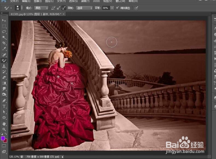This screenshot has width=216, height=159.
Task: Select the Hand tool
Action: click(x=4, y=124)
